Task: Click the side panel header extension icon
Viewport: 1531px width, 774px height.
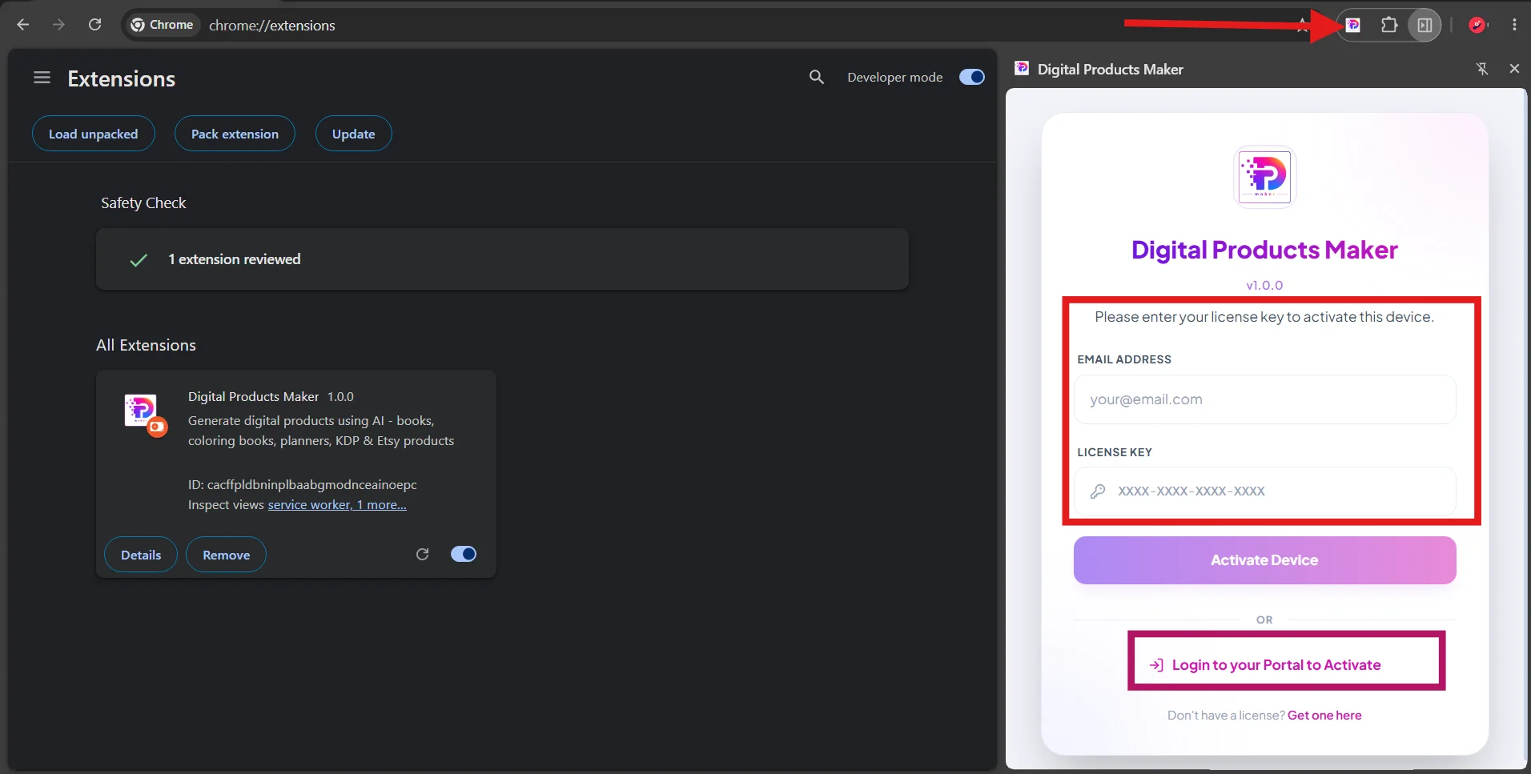Action: (1022, 69)
